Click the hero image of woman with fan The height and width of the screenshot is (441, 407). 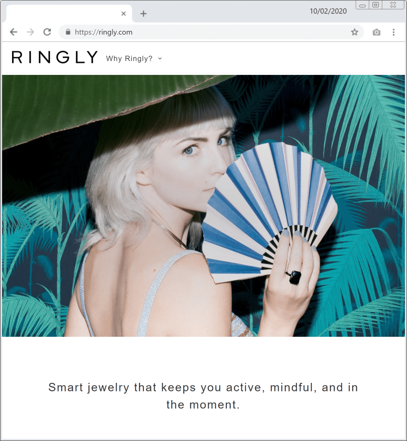[x=203, y=205]
